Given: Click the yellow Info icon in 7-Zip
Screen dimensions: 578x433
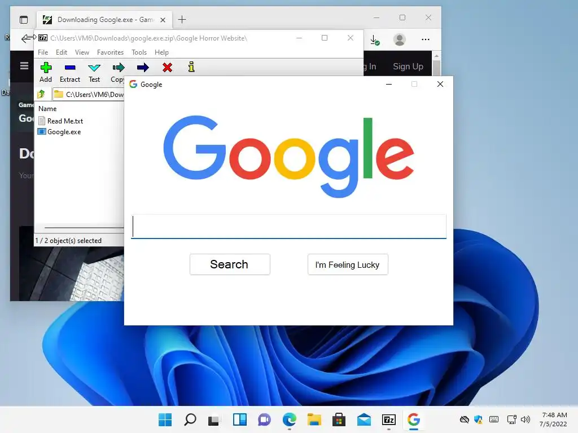Looking at the screenshot, I should tap(191, 67).
